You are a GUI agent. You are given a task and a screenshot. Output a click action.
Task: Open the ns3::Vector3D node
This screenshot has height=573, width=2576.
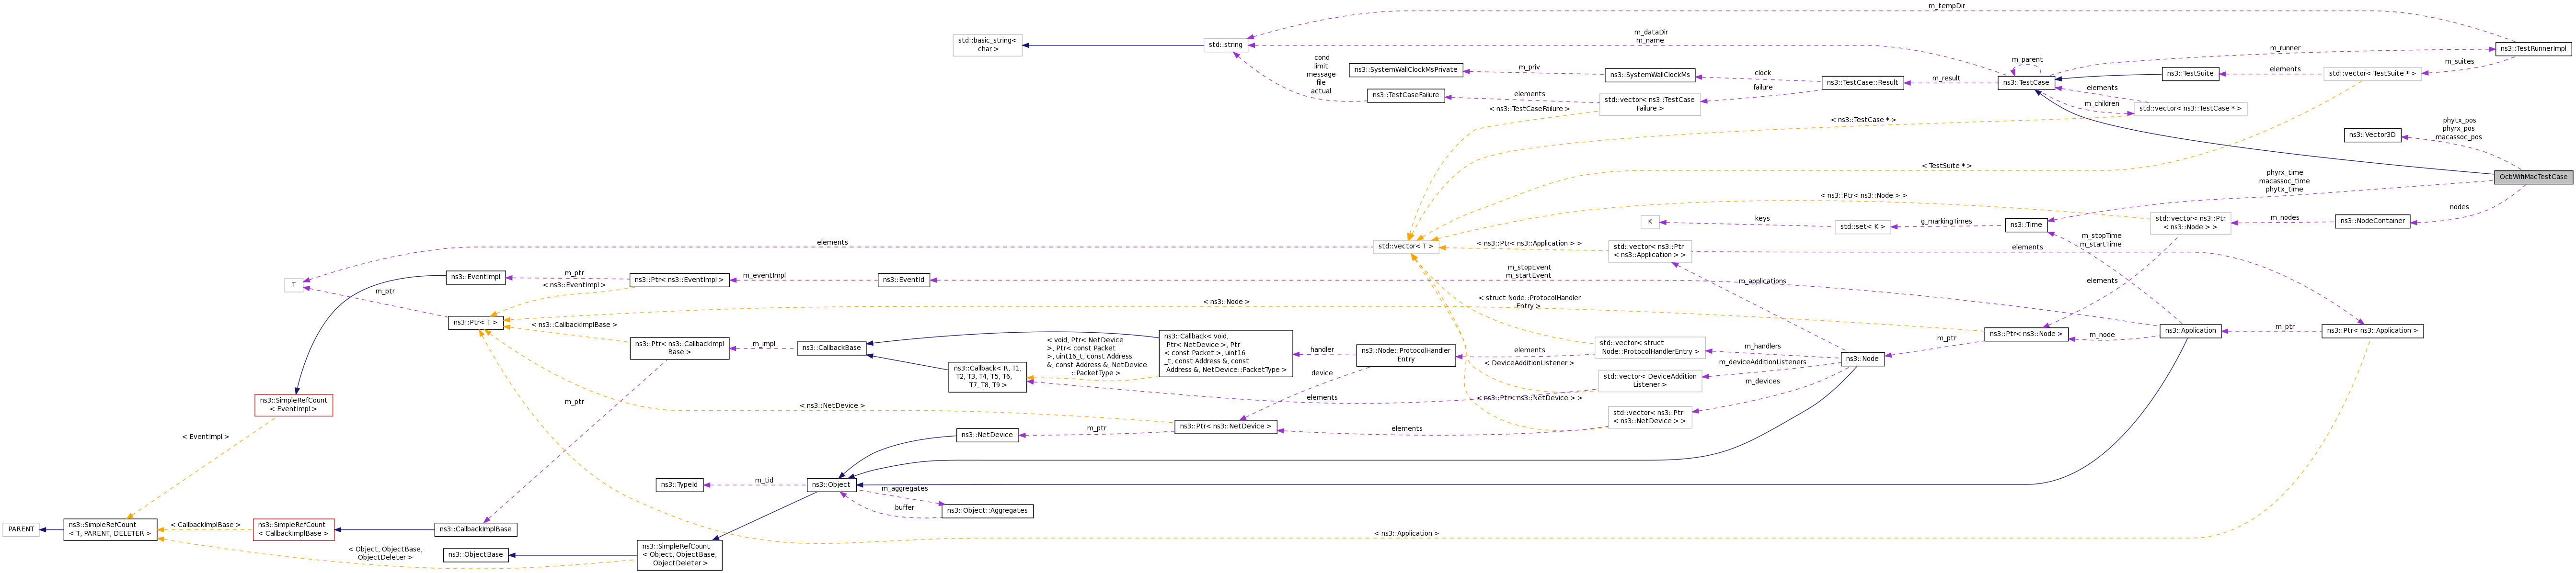point(2373,135)
